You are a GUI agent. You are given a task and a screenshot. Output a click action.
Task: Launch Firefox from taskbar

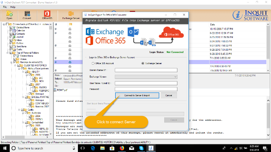pyautogui.click(x=122, y=148)
